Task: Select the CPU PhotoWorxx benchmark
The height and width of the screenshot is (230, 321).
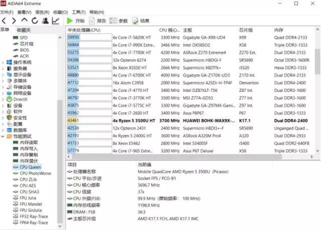Action: tap(32, 173)
